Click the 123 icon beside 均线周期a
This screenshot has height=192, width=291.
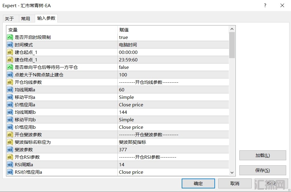pyautogui.click(x=10, y=90)
